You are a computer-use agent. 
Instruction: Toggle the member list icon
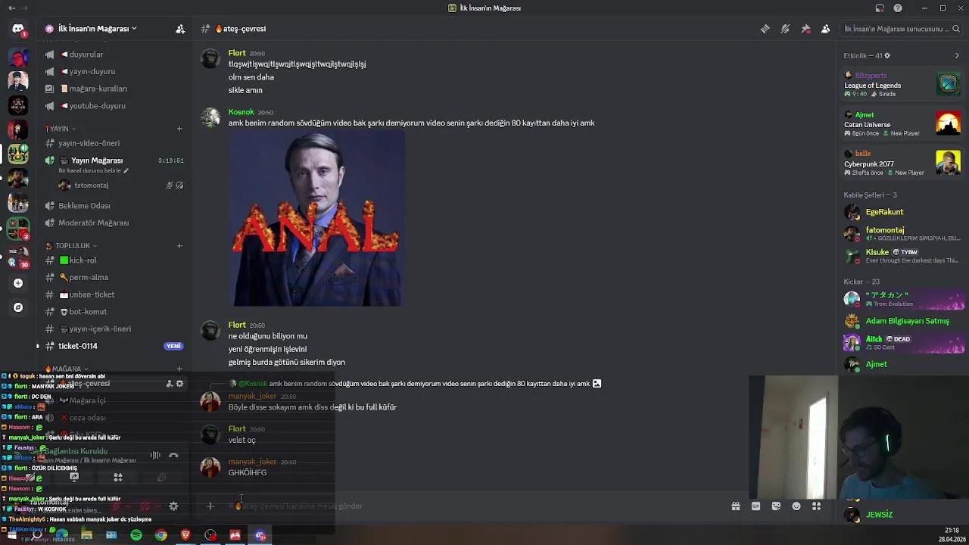825,29
